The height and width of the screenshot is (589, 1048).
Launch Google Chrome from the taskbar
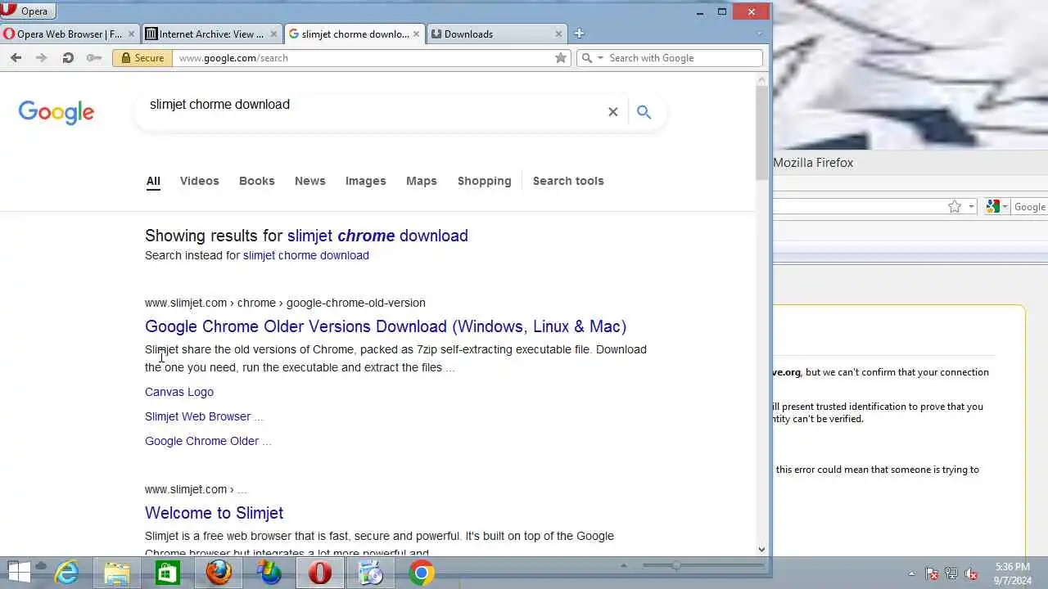(x=422, y=573)
